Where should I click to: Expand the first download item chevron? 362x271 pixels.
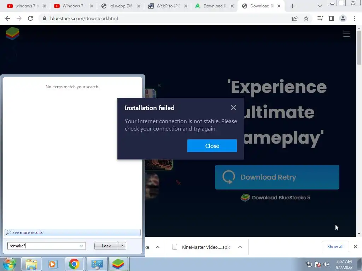click(158, 247)
